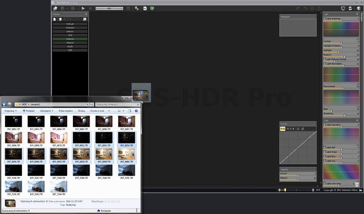Screen dimensions: 364x214
Task: Open the vertical Navigator side tab
Action: click(x=362, y=17)
